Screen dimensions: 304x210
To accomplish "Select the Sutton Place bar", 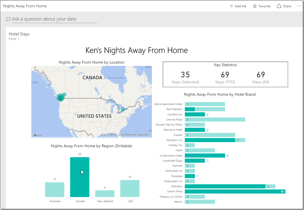I will click(x=235, y=191).
